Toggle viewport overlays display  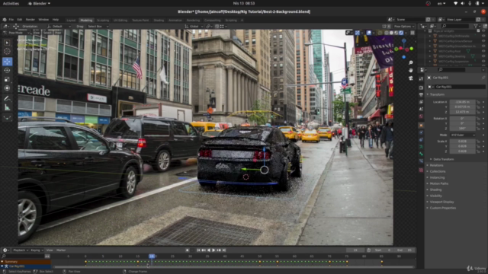pyautogui.click(x=369, y=33)
